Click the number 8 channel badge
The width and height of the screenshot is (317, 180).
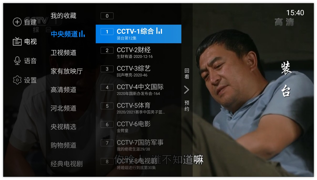(x=107, y=162)
